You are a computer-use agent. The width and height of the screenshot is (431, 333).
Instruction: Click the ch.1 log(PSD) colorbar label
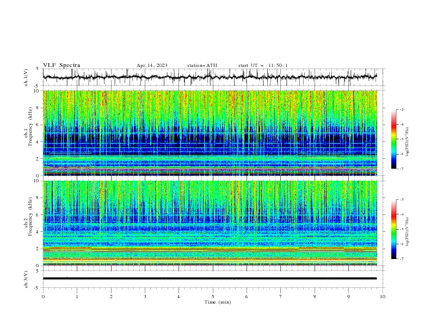point(407,142)
